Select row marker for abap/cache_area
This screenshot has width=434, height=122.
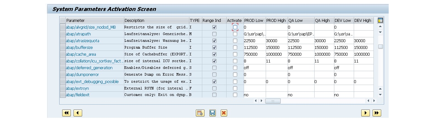click(x=62, y=54)
